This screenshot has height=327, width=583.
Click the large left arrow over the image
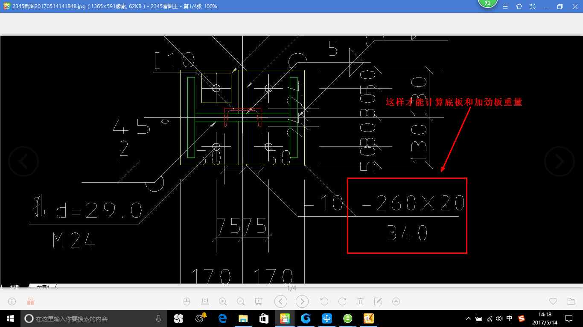(23, 161)
